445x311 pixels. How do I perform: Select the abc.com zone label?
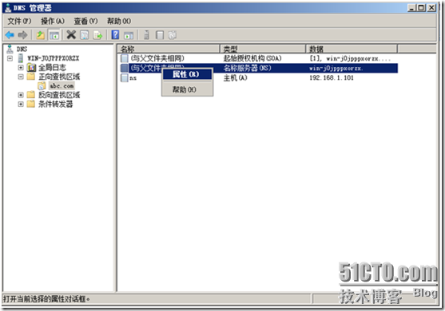point(62,86)
